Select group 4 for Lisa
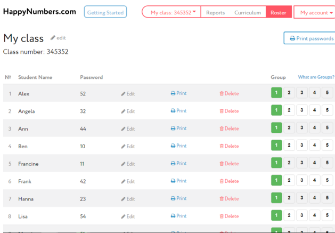Image resolution: width=335 pixels, height=233 pixels. [x=315, y=216]
